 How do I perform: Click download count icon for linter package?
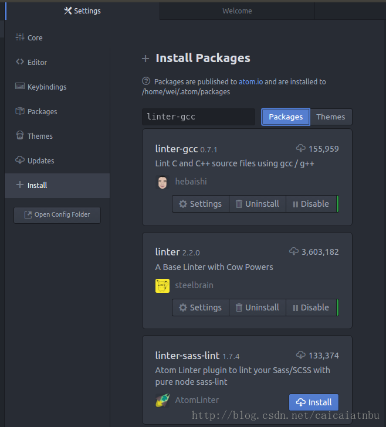pyautogui.click(x=294, y=252)
